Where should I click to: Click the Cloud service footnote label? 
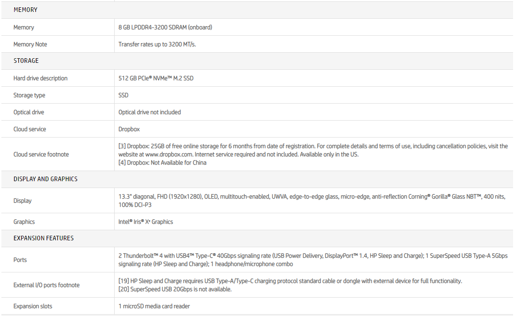click(x=41, y=155)
